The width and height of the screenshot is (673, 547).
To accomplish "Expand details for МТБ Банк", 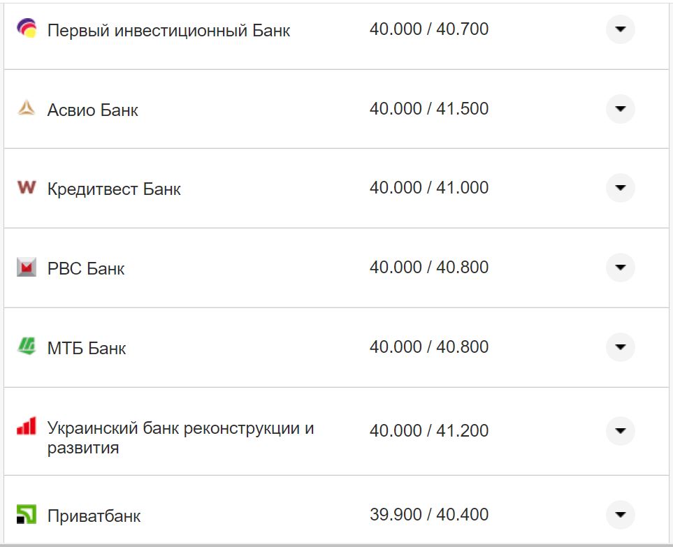I will (620, 347).
